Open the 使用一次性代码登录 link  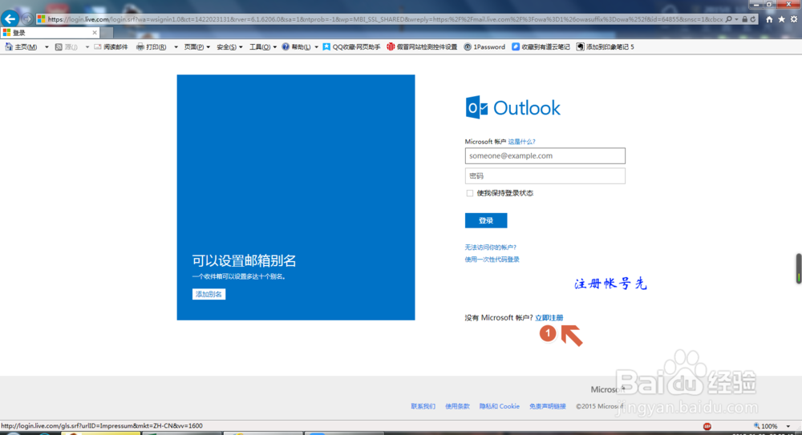click(492, 260)
